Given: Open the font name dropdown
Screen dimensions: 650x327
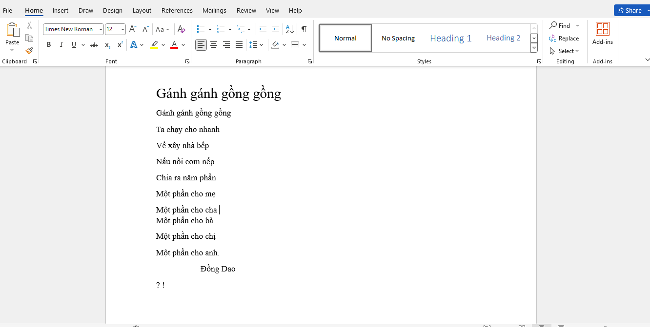Looking at the screenshot, I should point(101,29).
